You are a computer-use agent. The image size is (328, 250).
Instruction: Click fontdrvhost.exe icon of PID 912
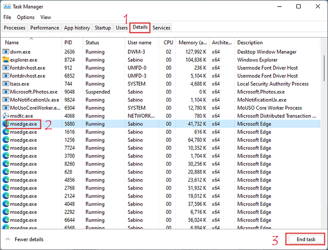point(6,68)
